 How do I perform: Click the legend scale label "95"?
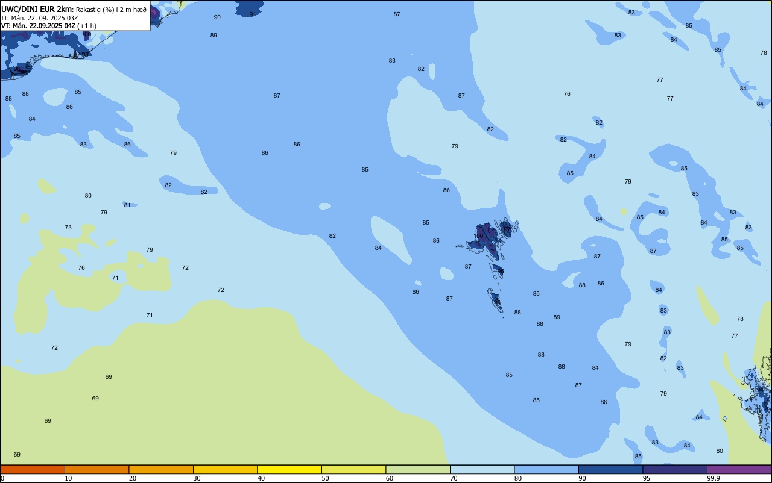click(647, 478)
